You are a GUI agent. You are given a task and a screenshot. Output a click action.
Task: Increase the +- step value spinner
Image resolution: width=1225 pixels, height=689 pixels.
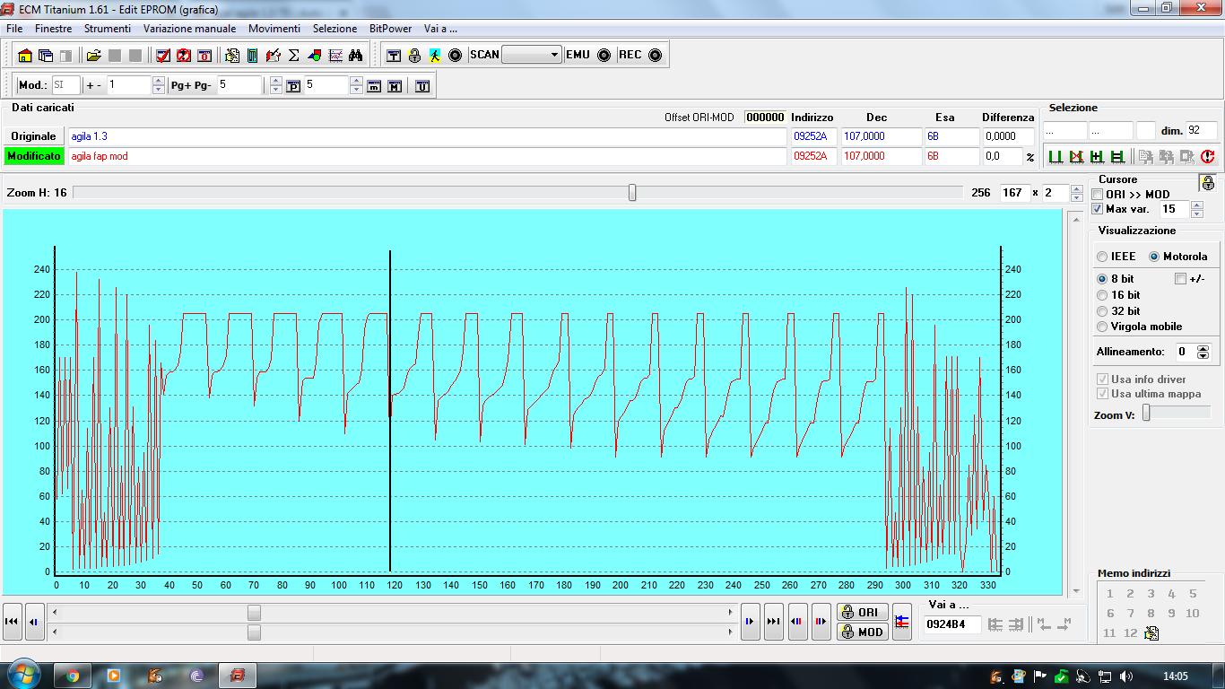(159, 82)
